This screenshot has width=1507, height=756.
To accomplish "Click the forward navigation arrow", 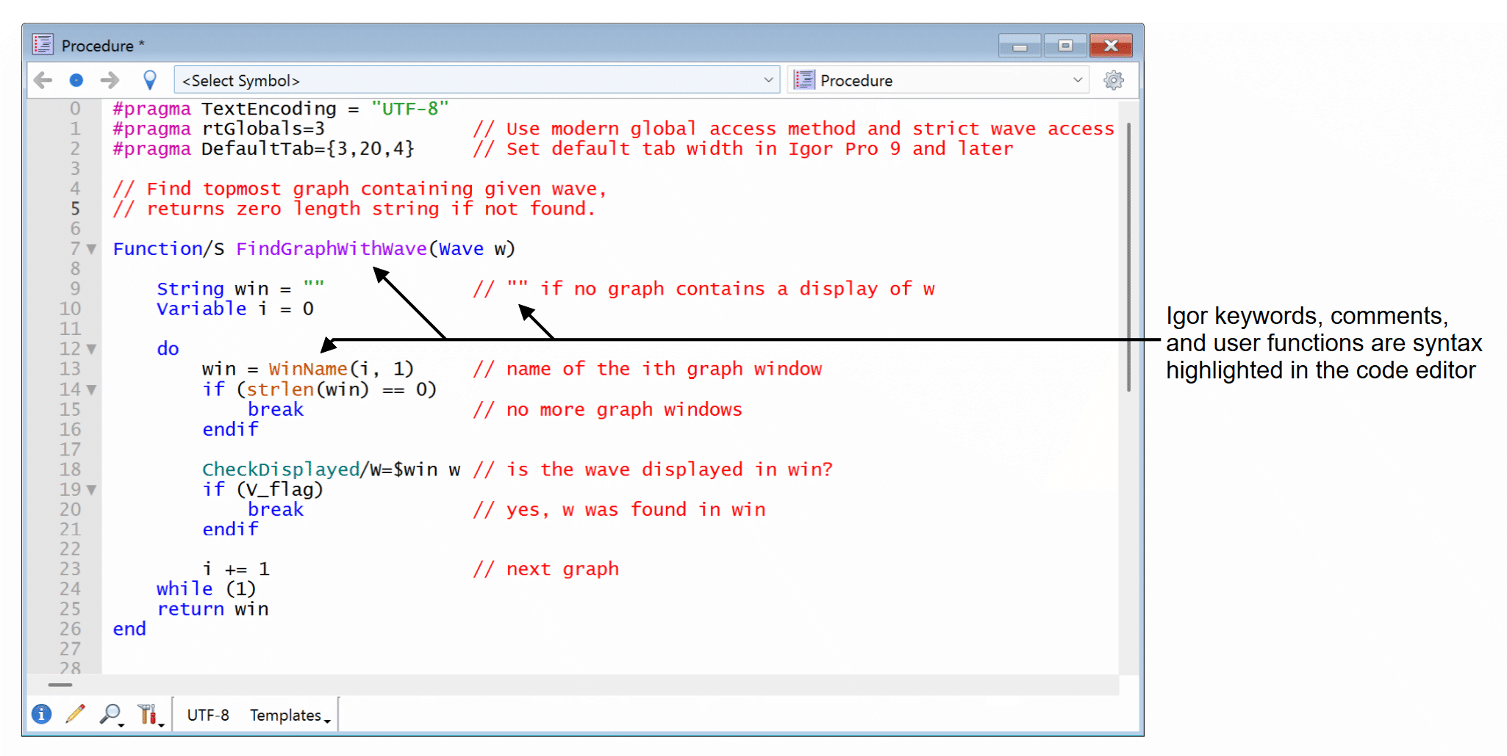I will (x=110, y=80).
